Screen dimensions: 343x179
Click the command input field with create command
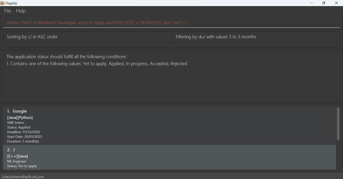pos(172,23)
